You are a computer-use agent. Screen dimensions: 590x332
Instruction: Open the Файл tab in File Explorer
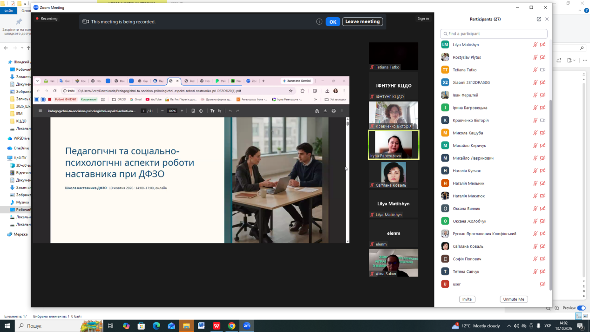(x=9, y=11)
